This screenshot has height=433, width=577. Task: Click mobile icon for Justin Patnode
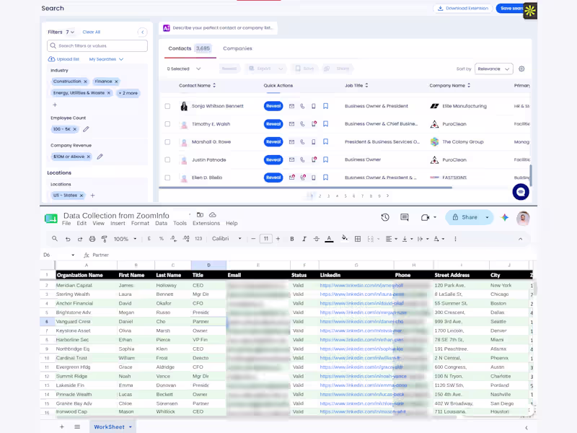(314, 159)
